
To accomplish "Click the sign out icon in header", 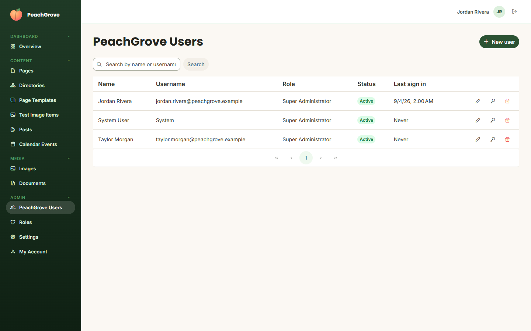I will [x=514, y=11].
